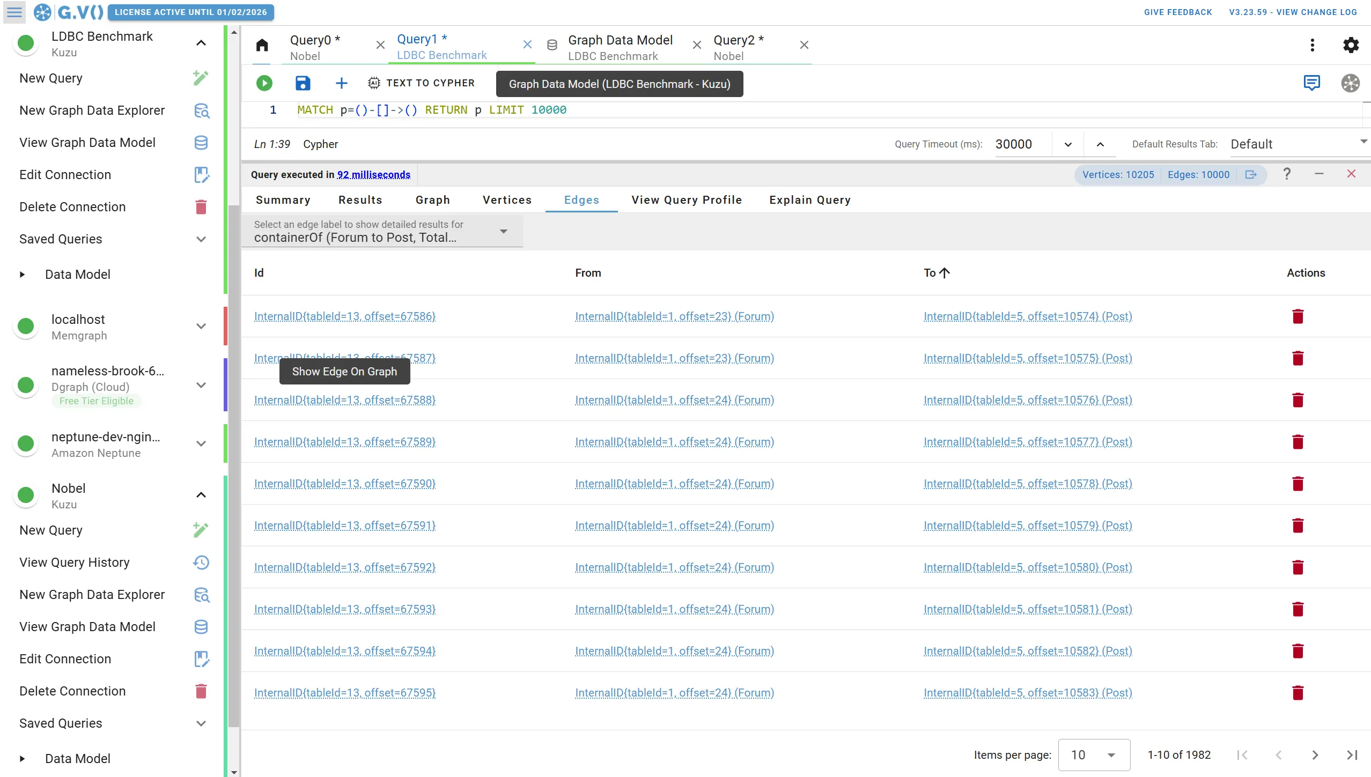Click the Query Timeout 30000 input field

click(x=1022, y=144)
